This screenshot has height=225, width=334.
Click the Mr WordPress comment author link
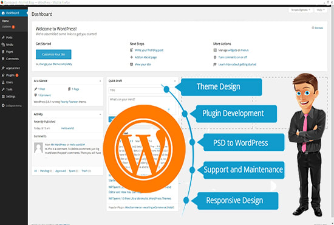tap(58, 145)
